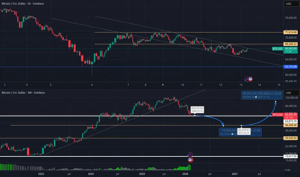The height and width of the screenshot is (177, 300).
Task: Click the 60,000.00 price scale value
Action: click(x=291, y=75)
